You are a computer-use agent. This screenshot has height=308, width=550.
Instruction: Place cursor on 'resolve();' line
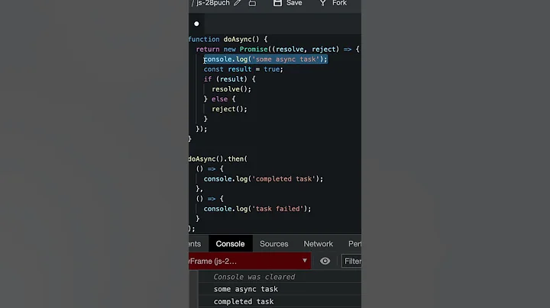(231, 89)
